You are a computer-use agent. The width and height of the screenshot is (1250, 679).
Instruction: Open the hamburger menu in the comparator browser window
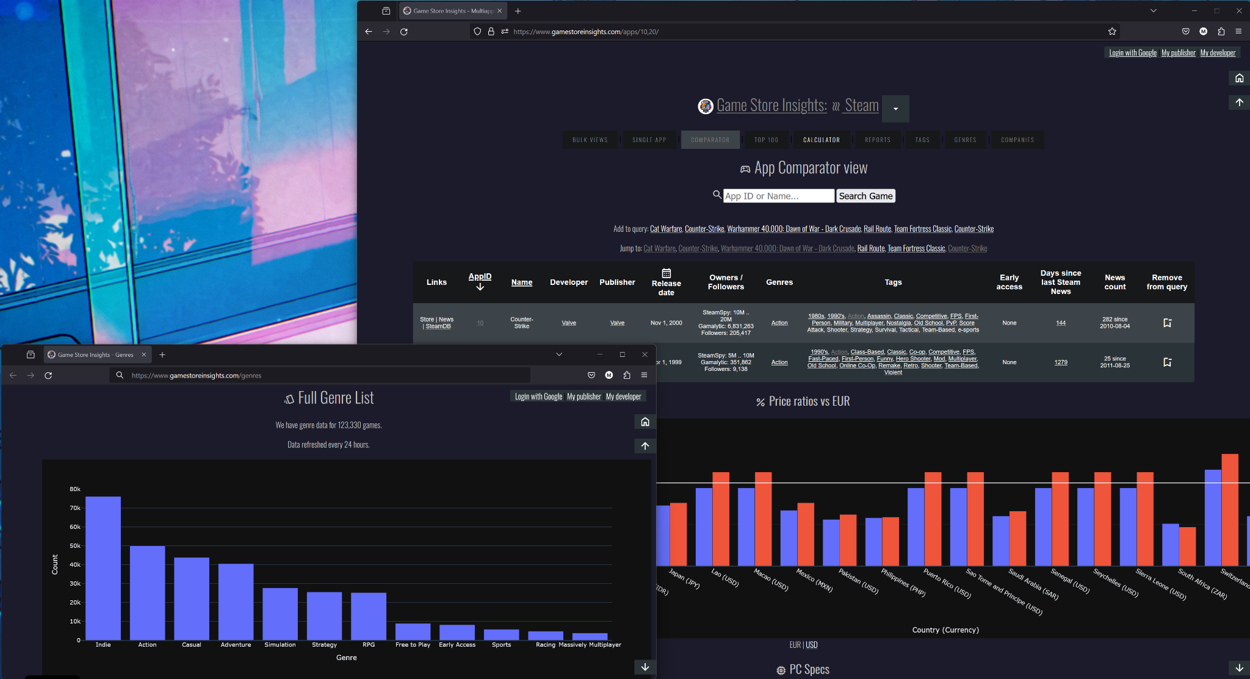click(x=1238, y=32)
